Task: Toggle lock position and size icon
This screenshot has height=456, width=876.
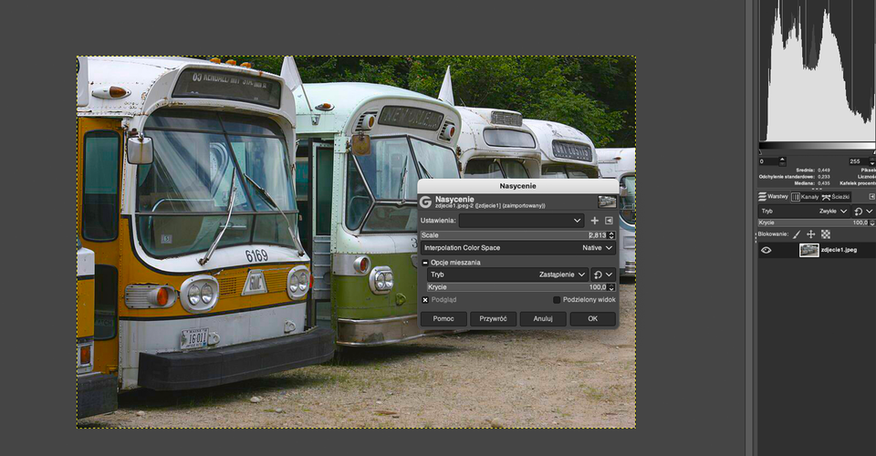Action: point(810,234)
